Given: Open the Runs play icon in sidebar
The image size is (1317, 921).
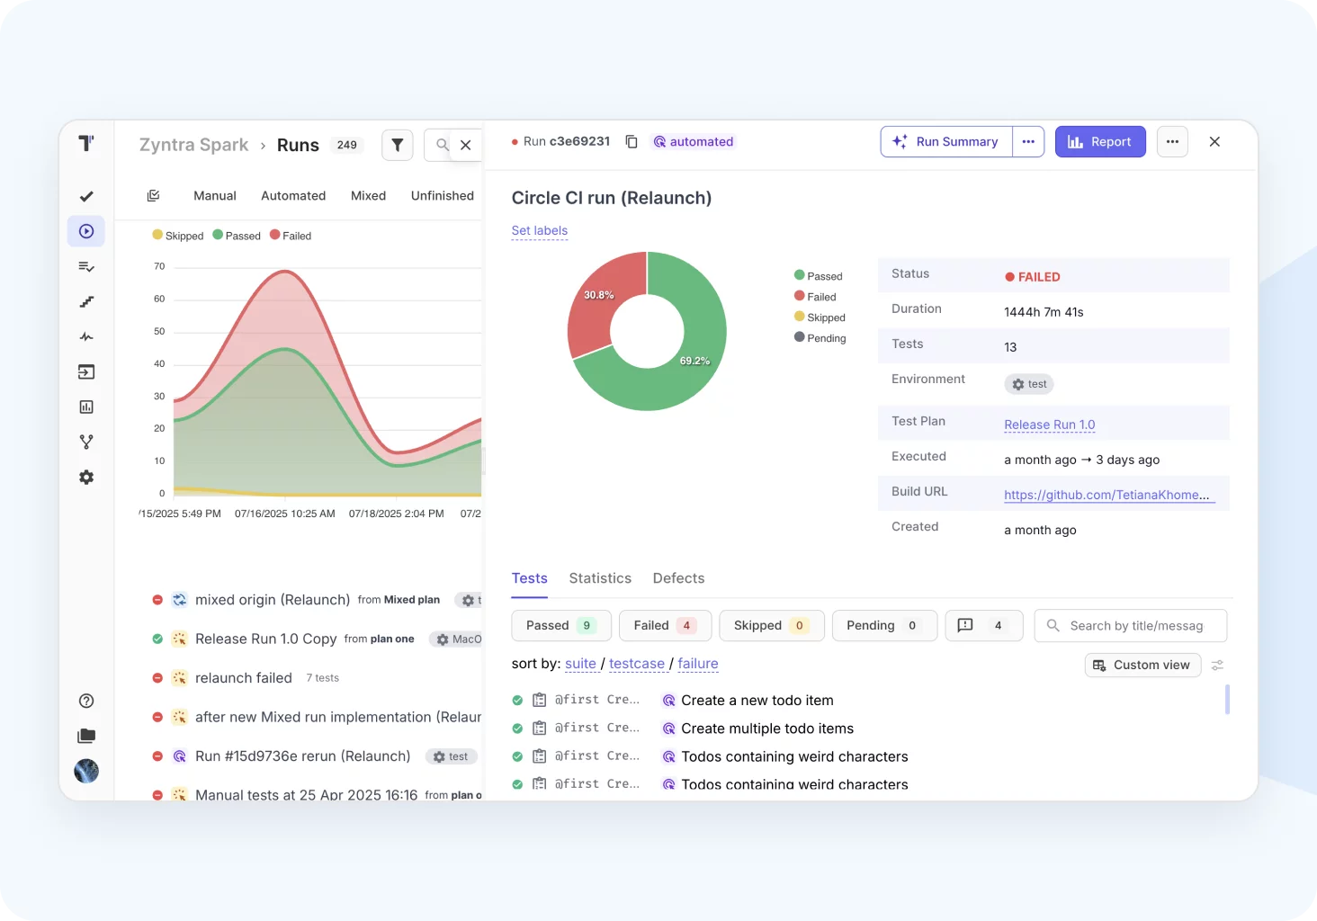Looking at the screenshot, I should pyautogui.click(x=86, y=231).
